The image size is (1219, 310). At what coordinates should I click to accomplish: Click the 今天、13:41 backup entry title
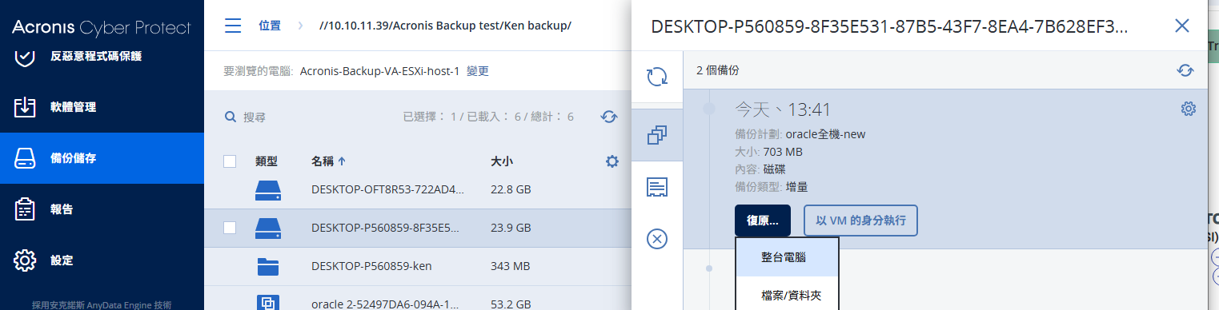click(783, 109)
